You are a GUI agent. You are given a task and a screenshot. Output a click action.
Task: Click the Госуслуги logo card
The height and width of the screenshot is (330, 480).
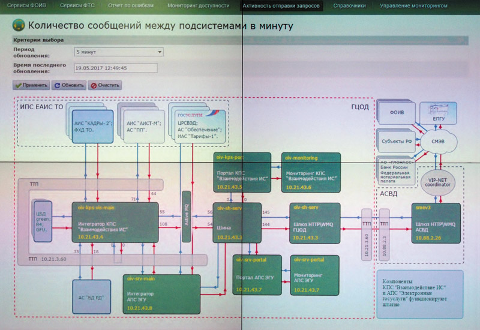(199, 122)
